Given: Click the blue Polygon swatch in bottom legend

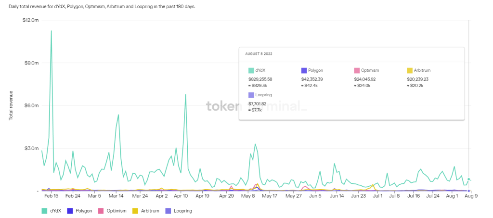Looking at the screenshot, I should tap(70, 211).
